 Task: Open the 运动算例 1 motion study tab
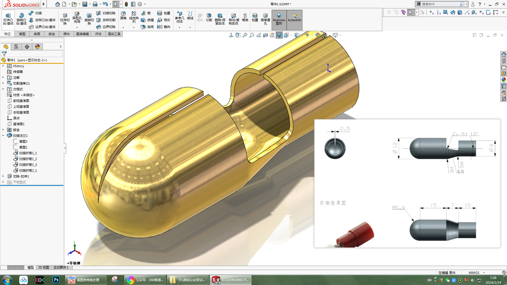tap(61, 268)
